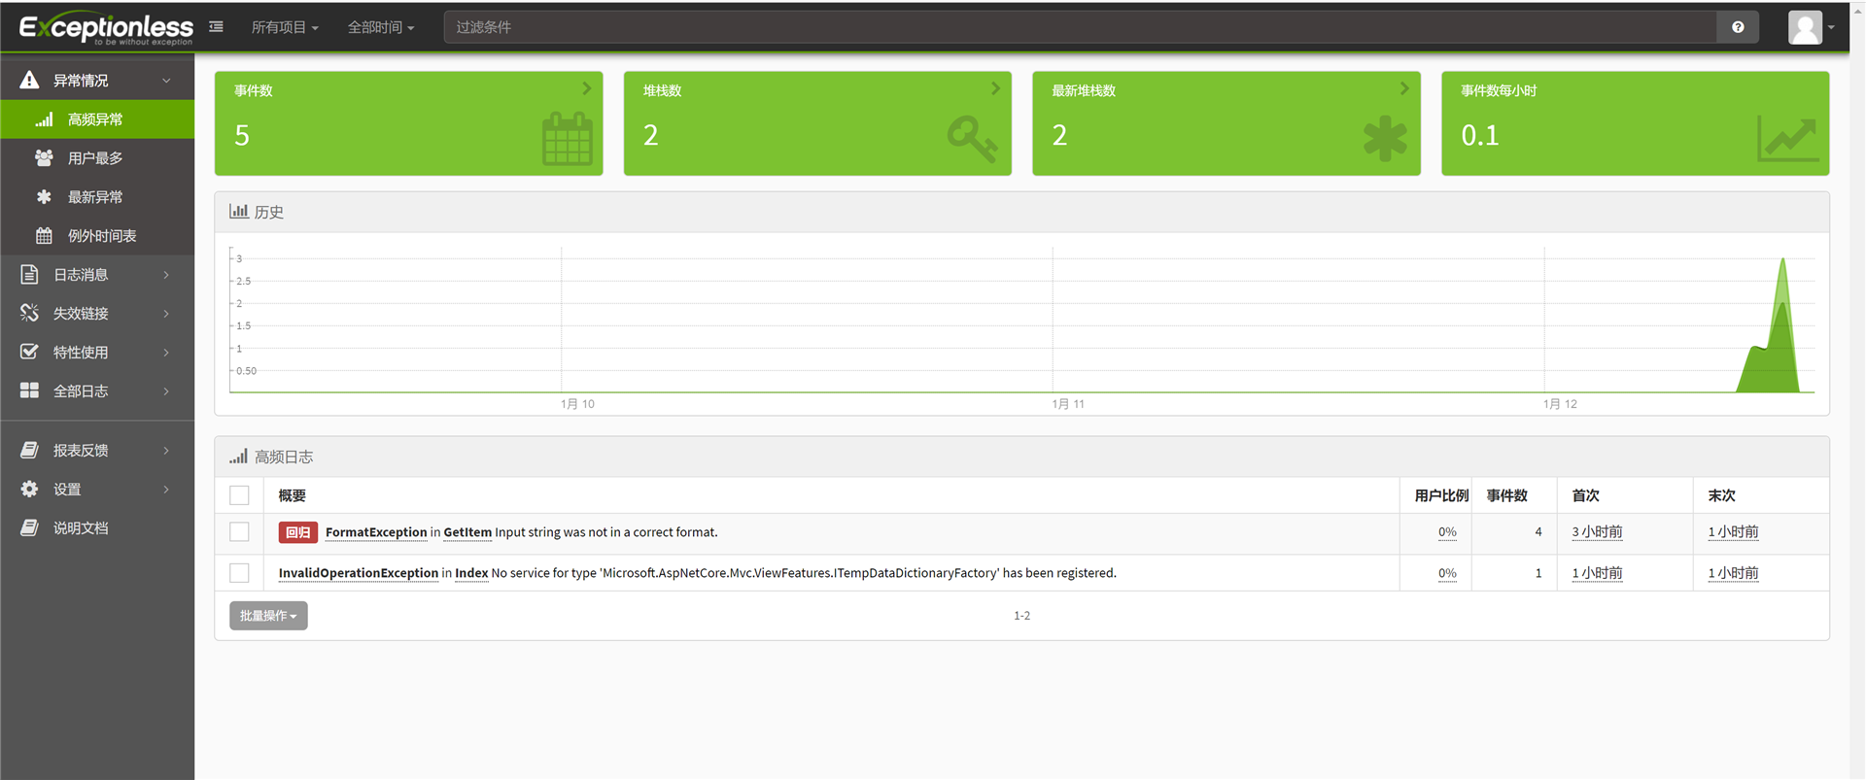Click the 日志消息 document icon
Image resolution: width=1866 pixels, height=780 pixels.
tap(29, 274)
